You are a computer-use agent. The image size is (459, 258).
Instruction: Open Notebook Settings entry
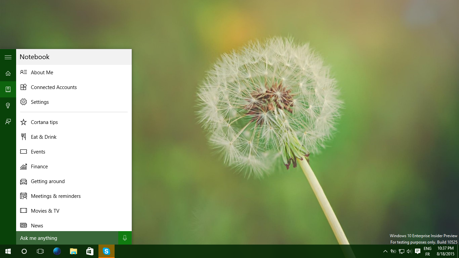[x=74, y=102]
